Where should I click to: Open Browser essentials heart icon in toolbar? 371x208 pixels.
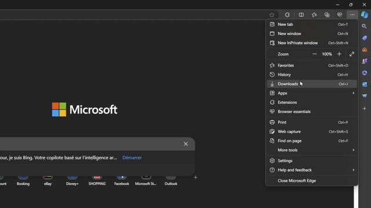click(x=340, y=15)
